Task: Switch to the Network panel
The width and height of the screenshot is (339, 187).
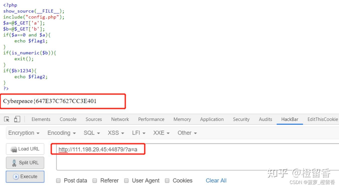Action: (120, 119)
